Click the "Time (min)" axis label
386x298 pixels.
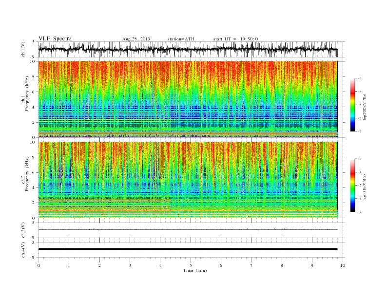coord(195,270)
